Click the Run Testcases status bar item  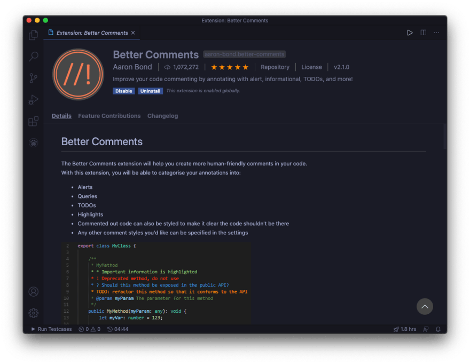(52, 329)
